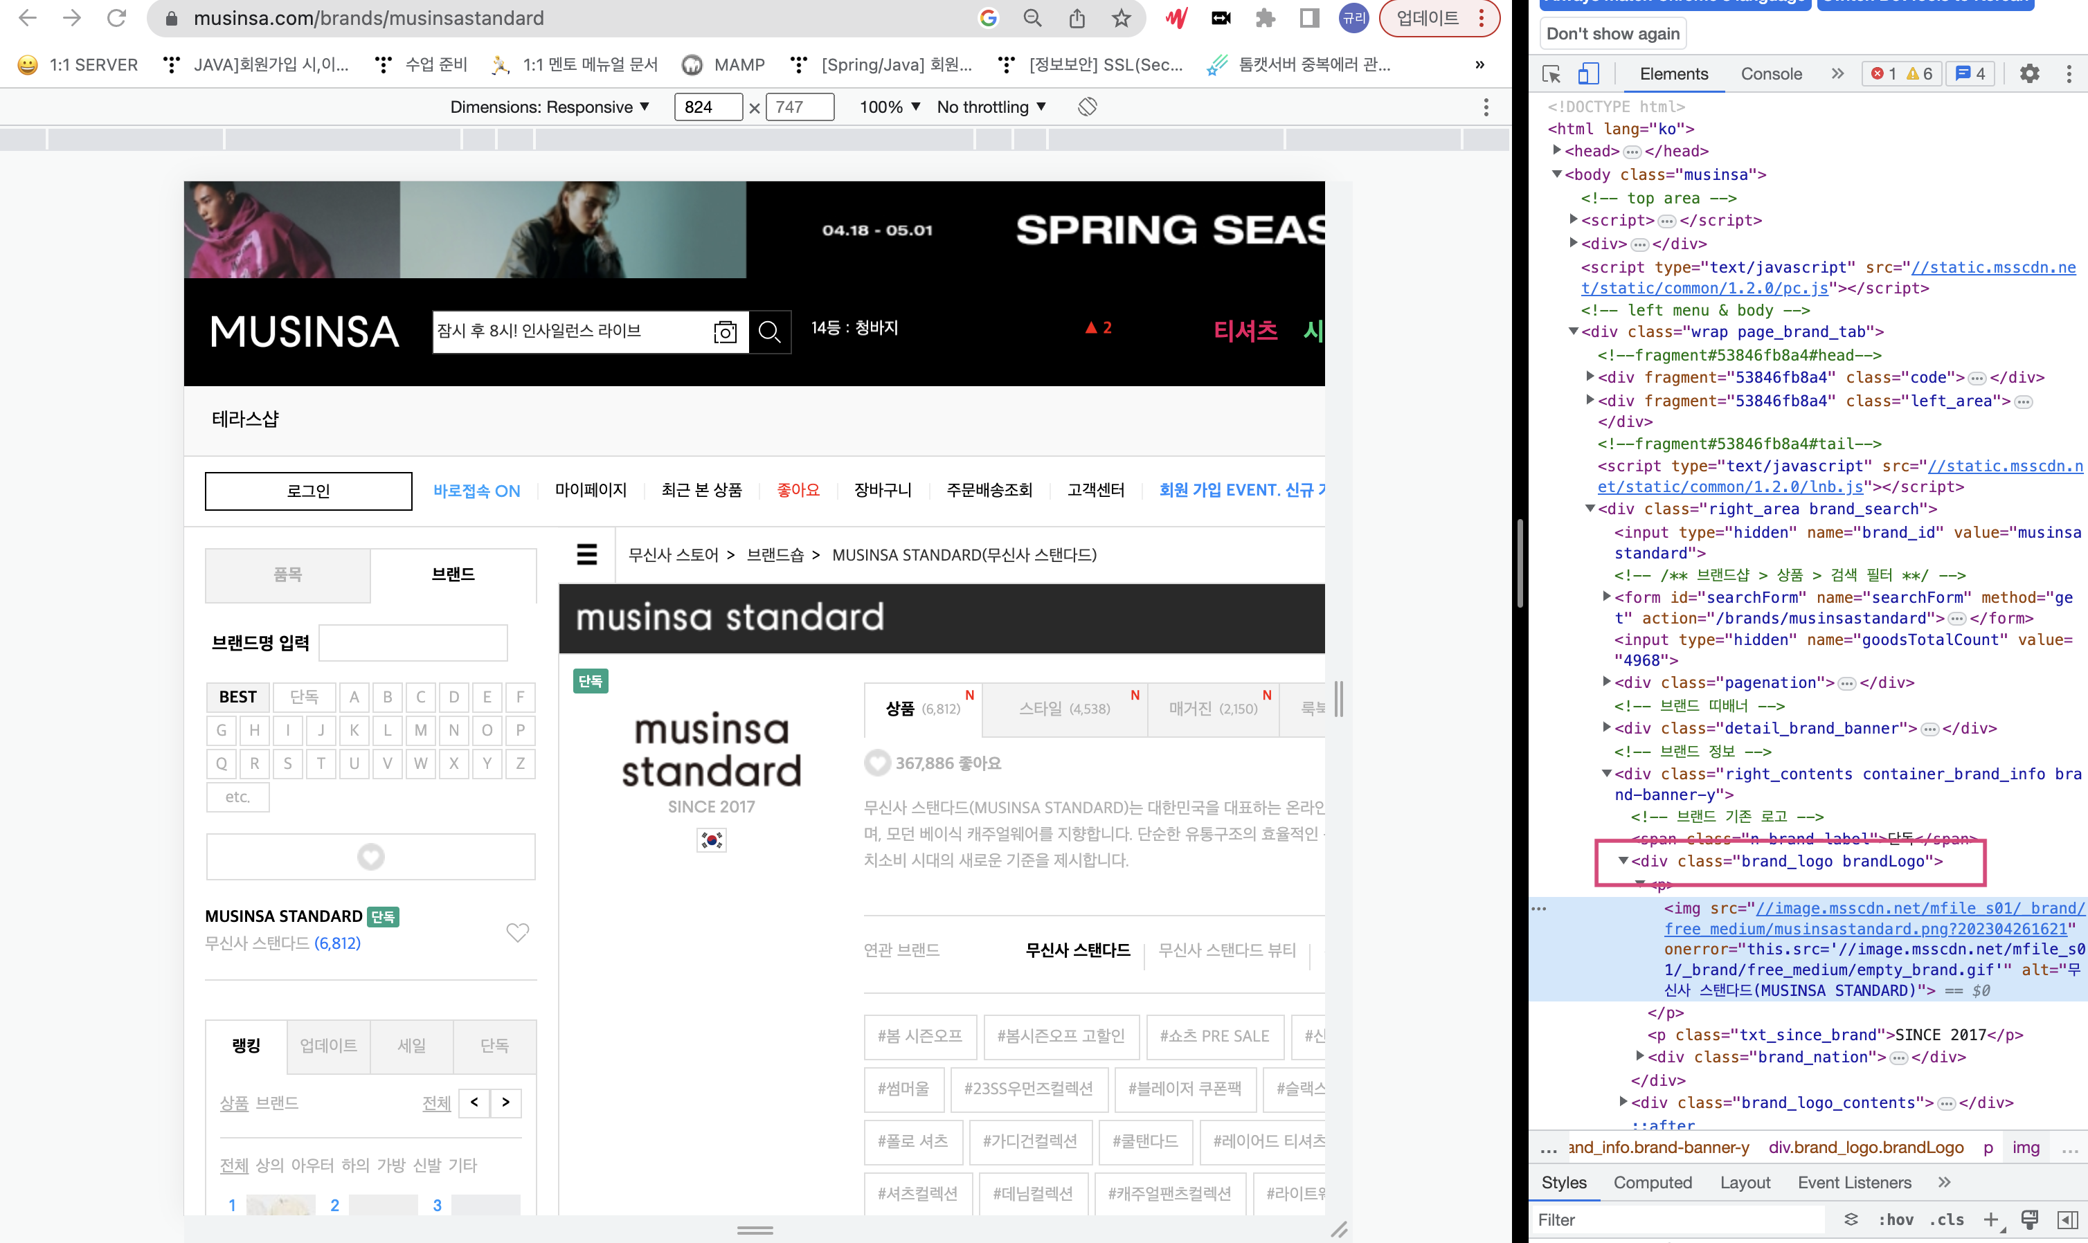The width and height of the screenshot is (2088, 1243).
Task: Open the DevTools settings gear
Action: pyautogui.click(x=2028, y=74)
